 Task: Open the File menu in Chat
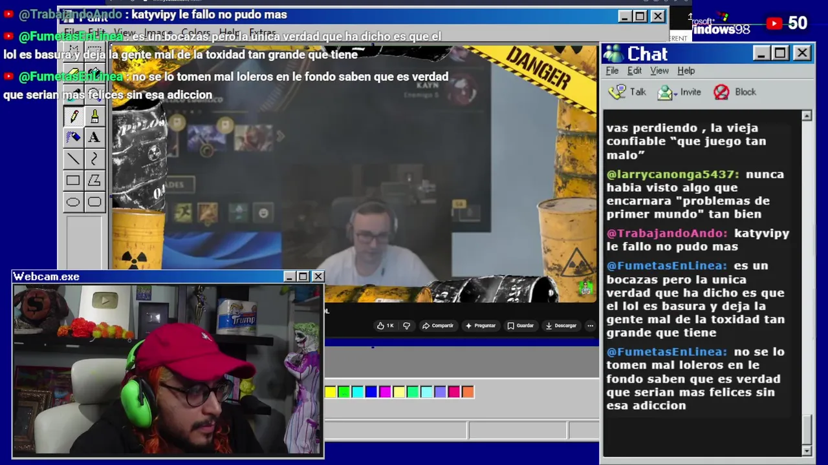[x=612, y=70]
